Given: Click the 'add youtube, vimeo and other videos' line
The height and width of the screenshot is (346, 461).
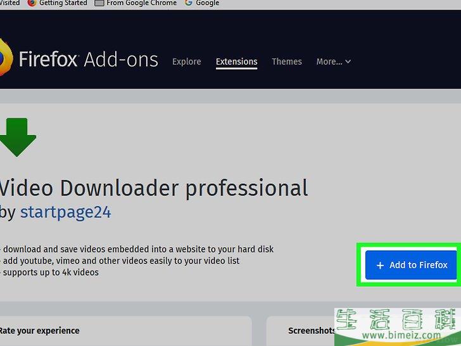Looking at the screenshot, I should [120, 260].
